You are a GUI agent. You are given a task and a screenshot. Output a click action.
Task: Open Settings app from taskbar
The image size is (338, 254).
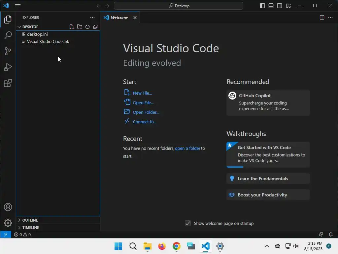(220, 246)
